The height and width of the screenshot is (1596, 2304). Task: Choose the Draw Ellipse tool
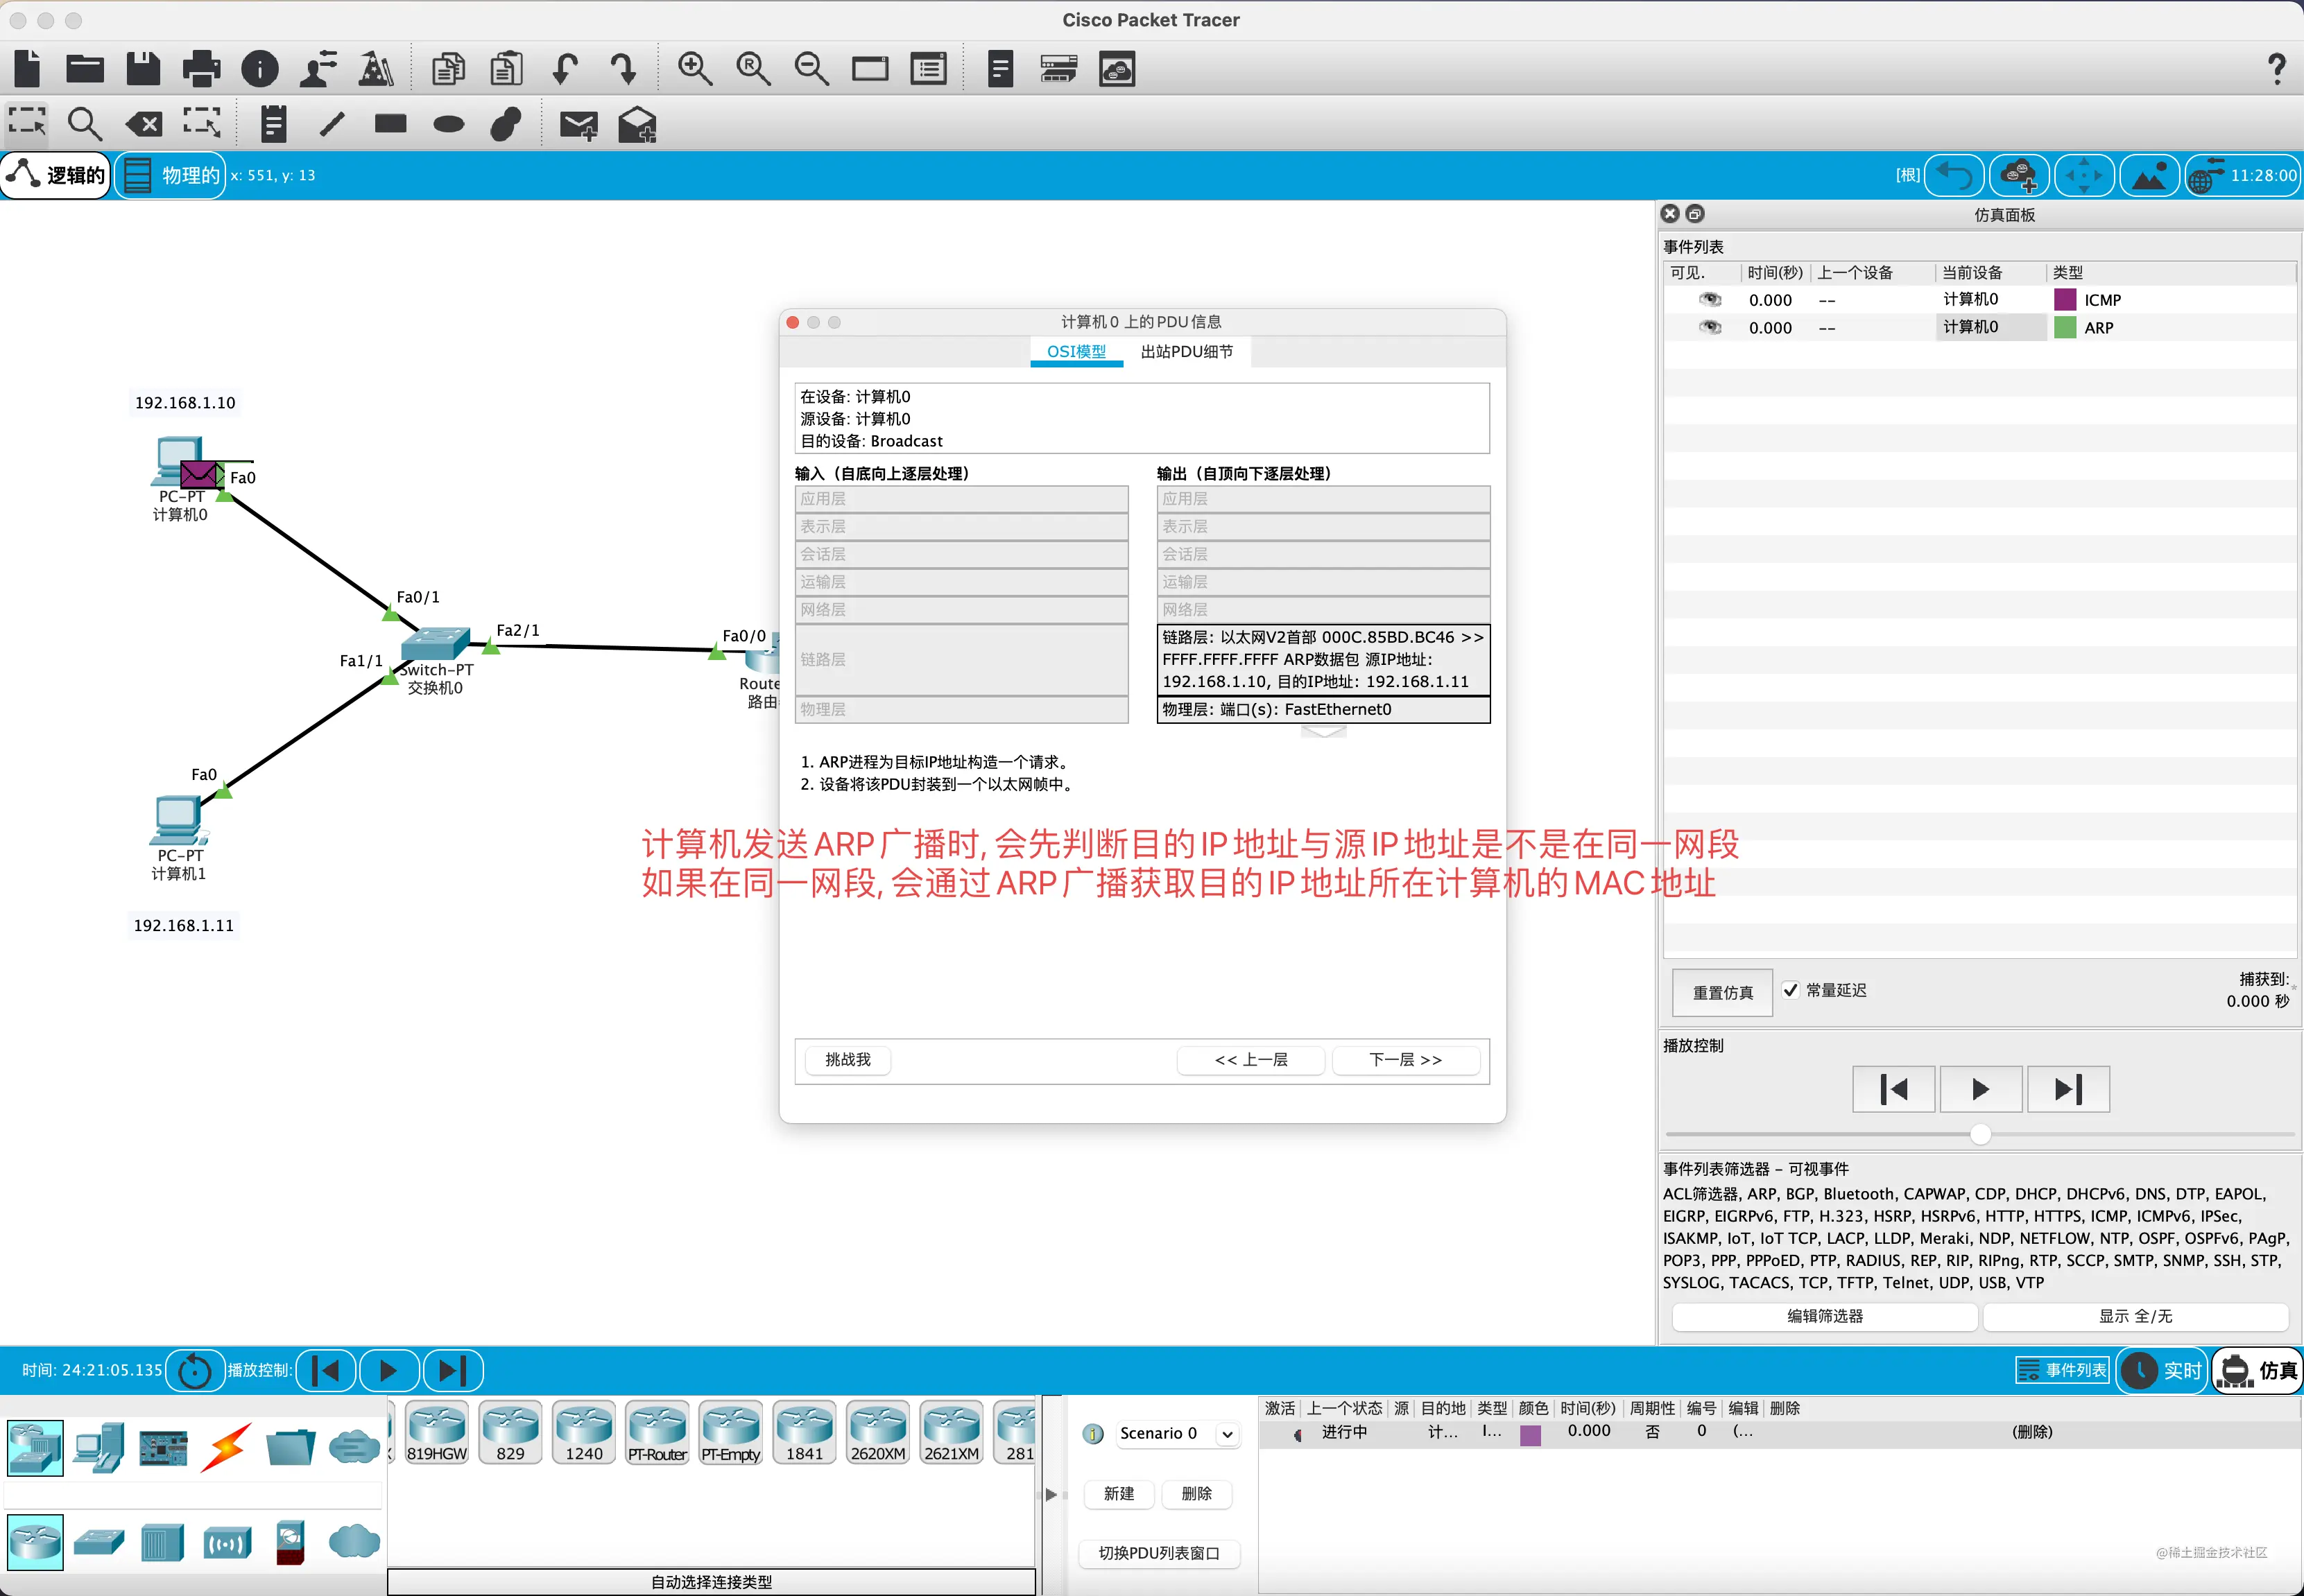[449, 124]
